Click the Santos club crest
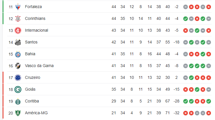This screenshot has height=120, width=215. pyautogui.click(x=18, y=42)
